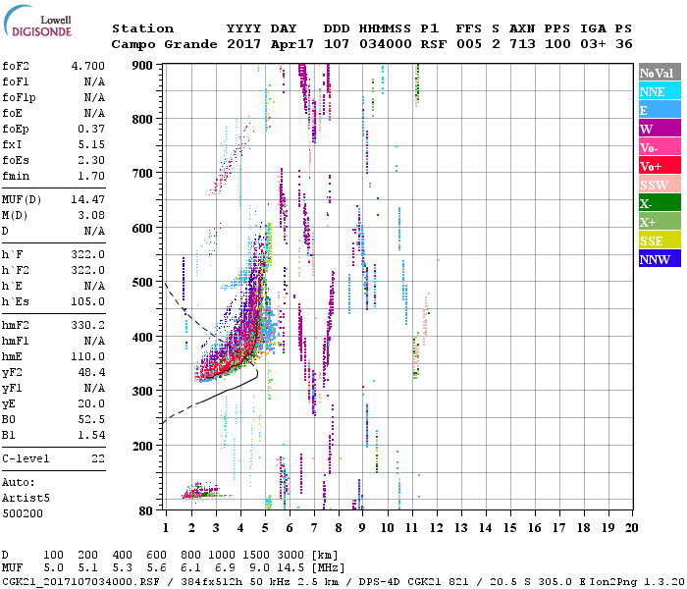This screenshot has height=589, width=687.
Task: Click the light green X+ legend swatch
Action: tap(659, 222)
